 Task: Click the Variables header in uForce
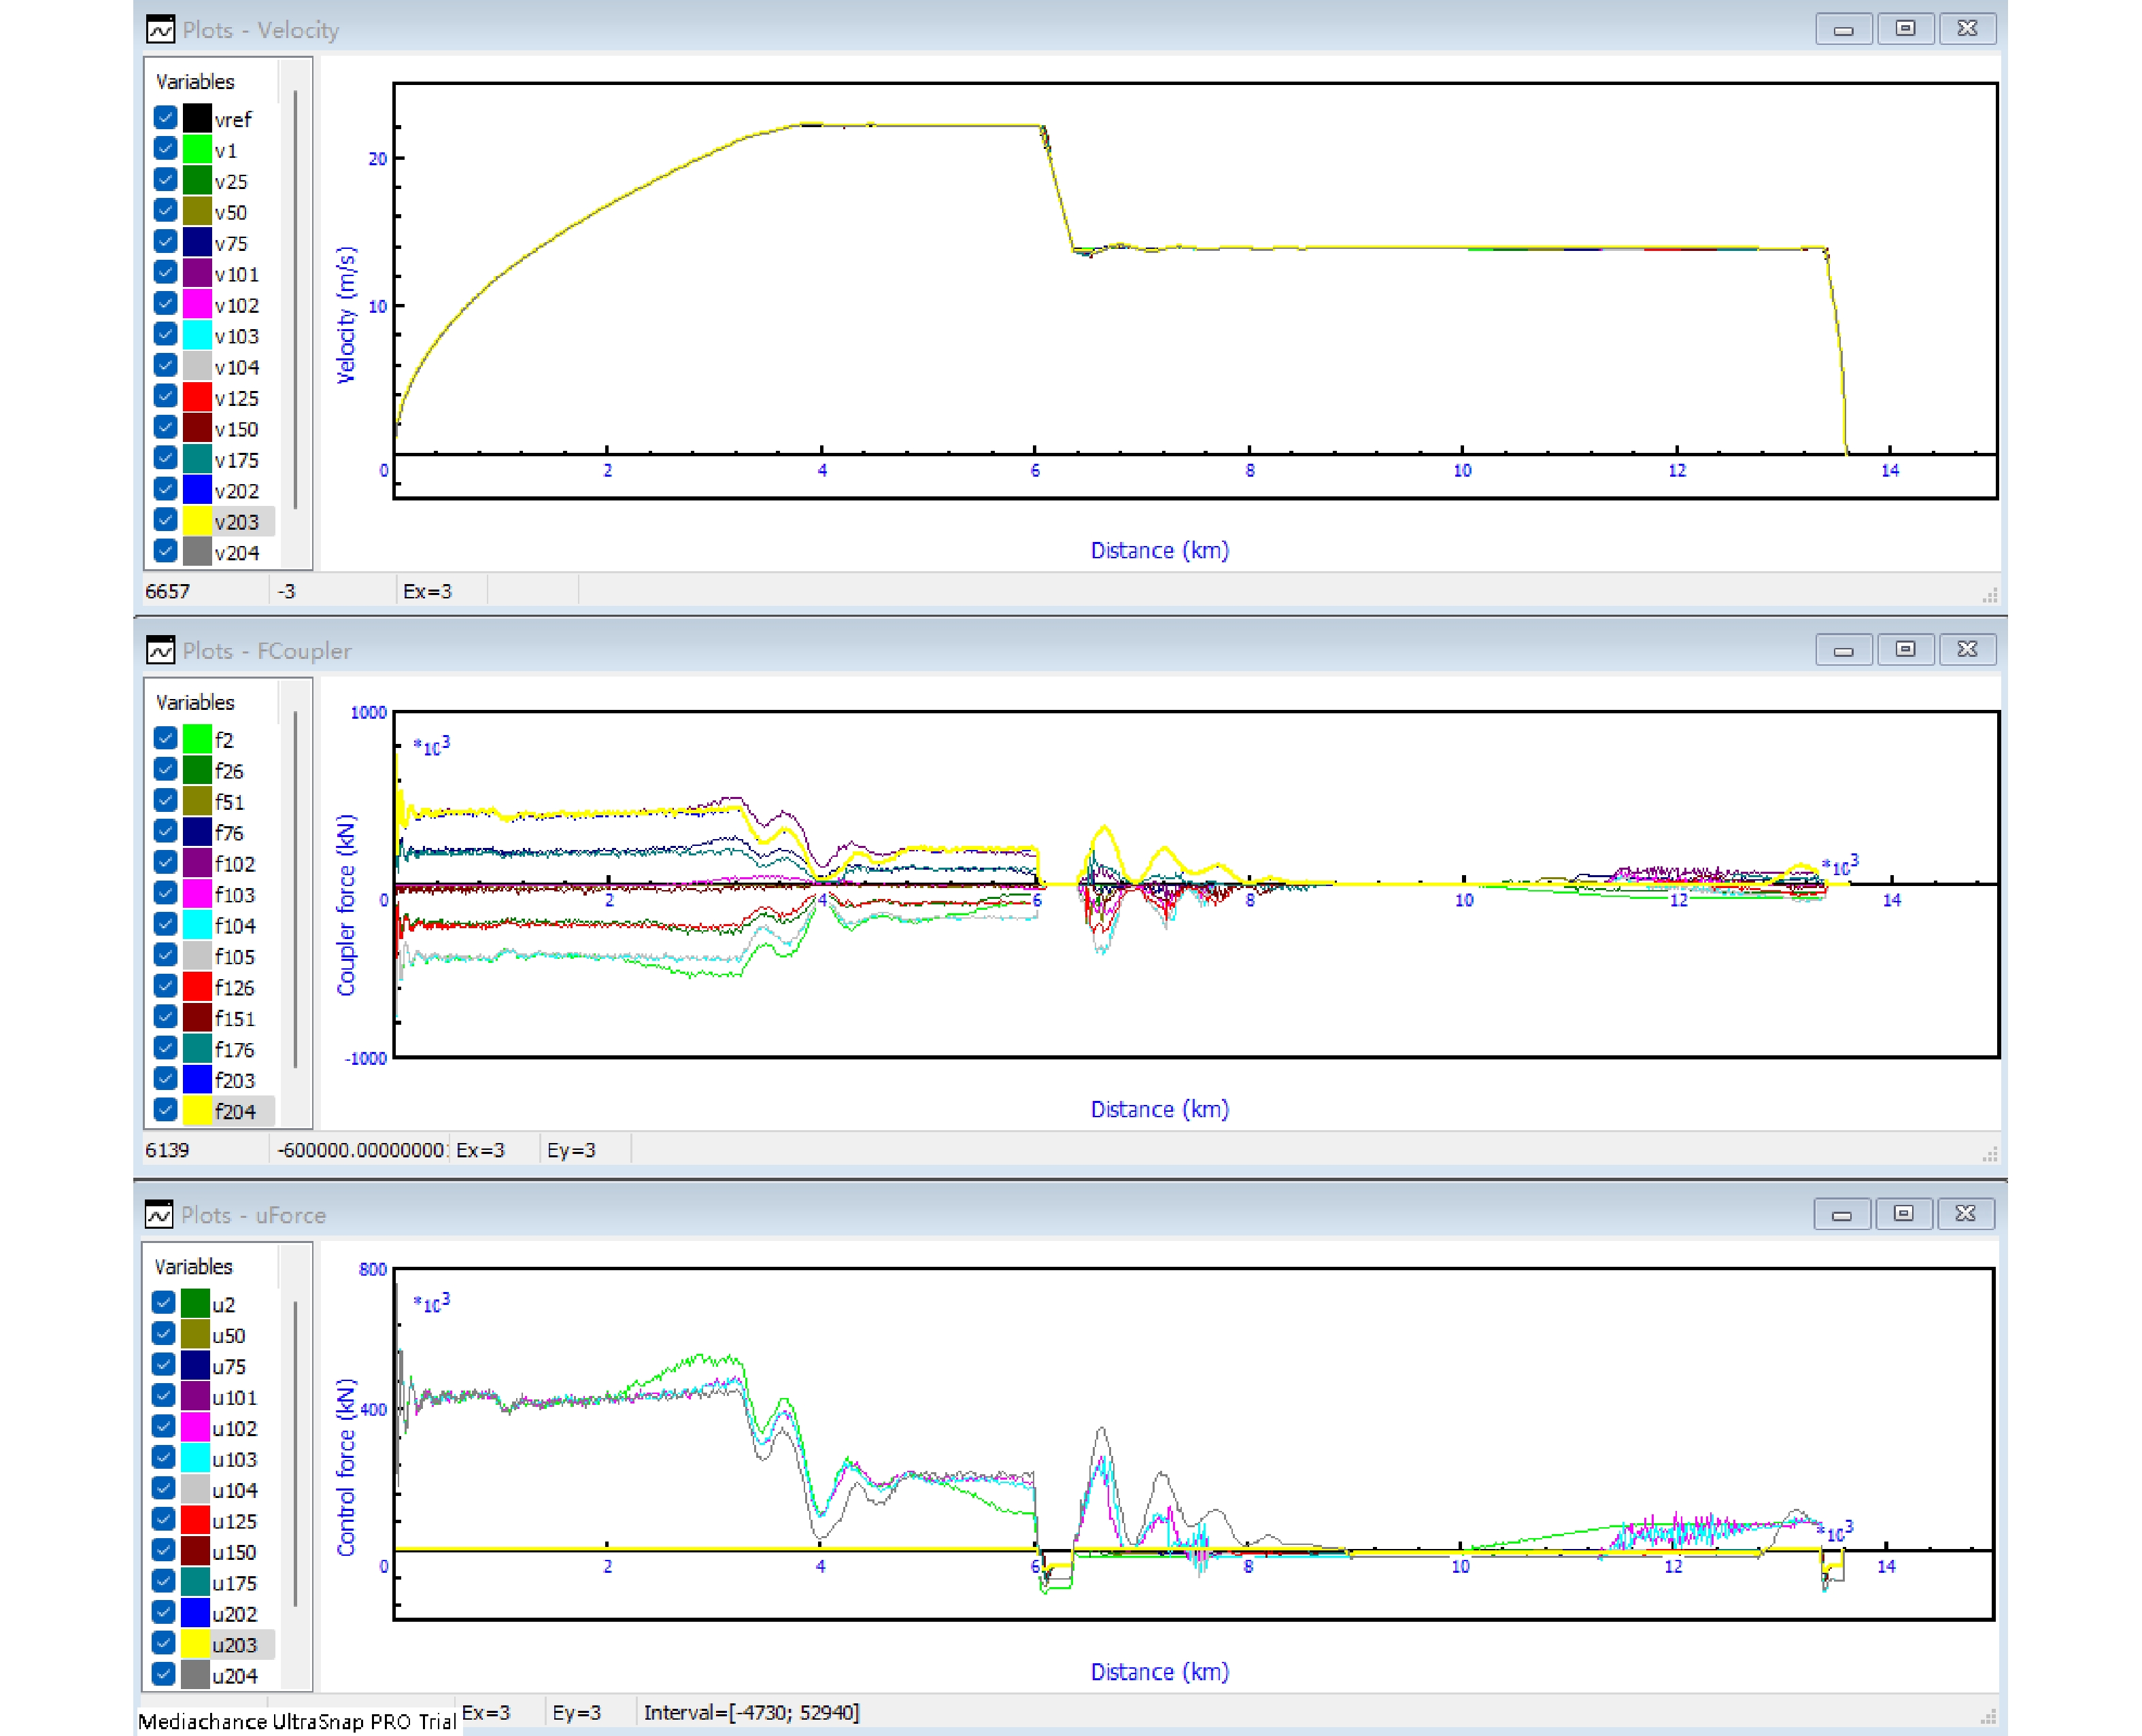click(194, 1266)
